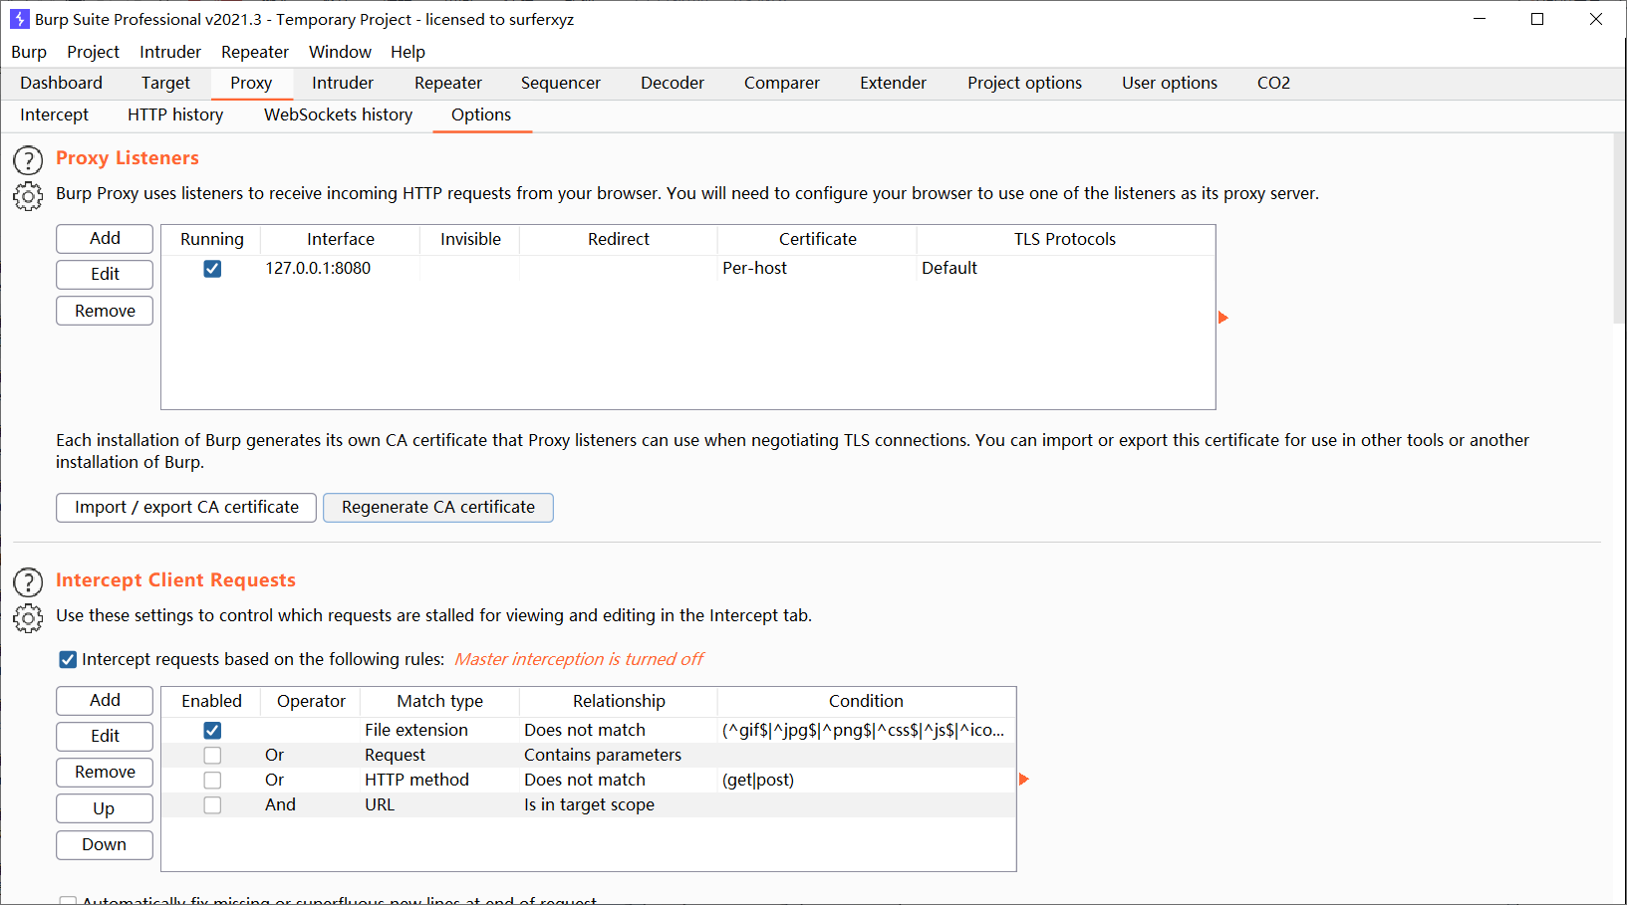Open the Repeater menu in menu bar

pos(255,52)
